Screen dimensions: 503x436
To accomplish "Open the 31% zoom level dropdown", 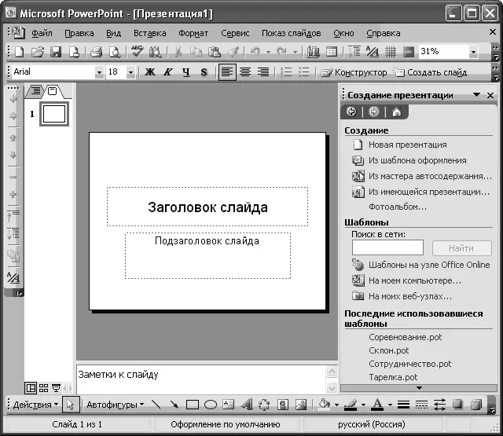I will pyautogui.click(x=473, y=52).
